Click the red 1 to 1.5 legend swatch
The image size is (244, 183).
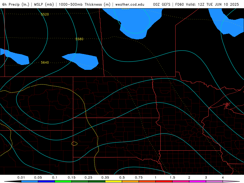click(x=164, y=181)
